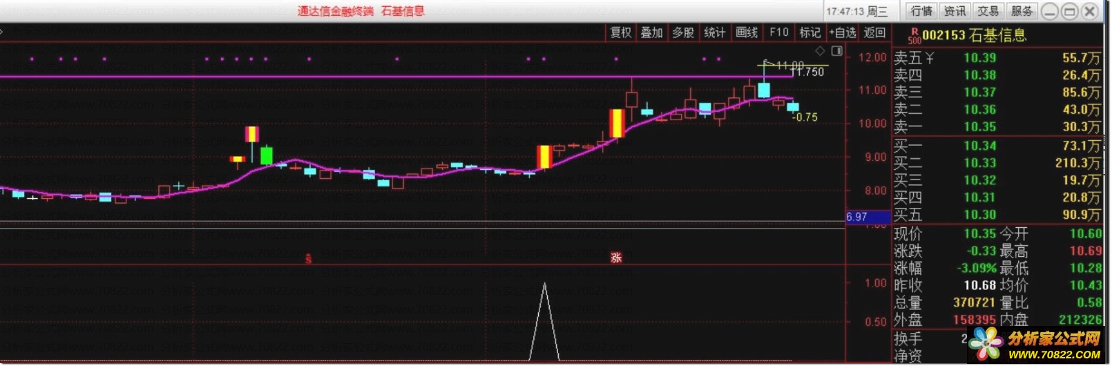Click the clock 17:47:13 周三
1112x366 pixels.
(x=856, y=11)
